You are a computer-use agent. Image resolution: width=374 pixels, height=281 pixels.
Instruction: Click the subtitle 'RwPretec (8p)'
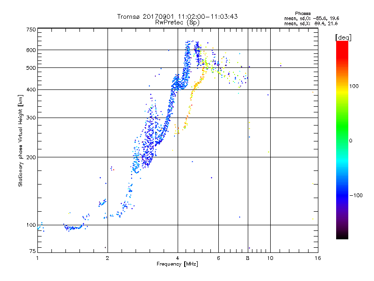(x=177, y=22)
